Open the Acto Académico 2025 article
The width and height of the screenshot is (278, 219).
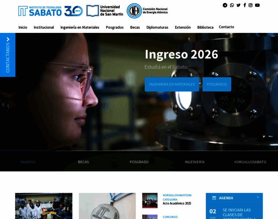point(177,203)
